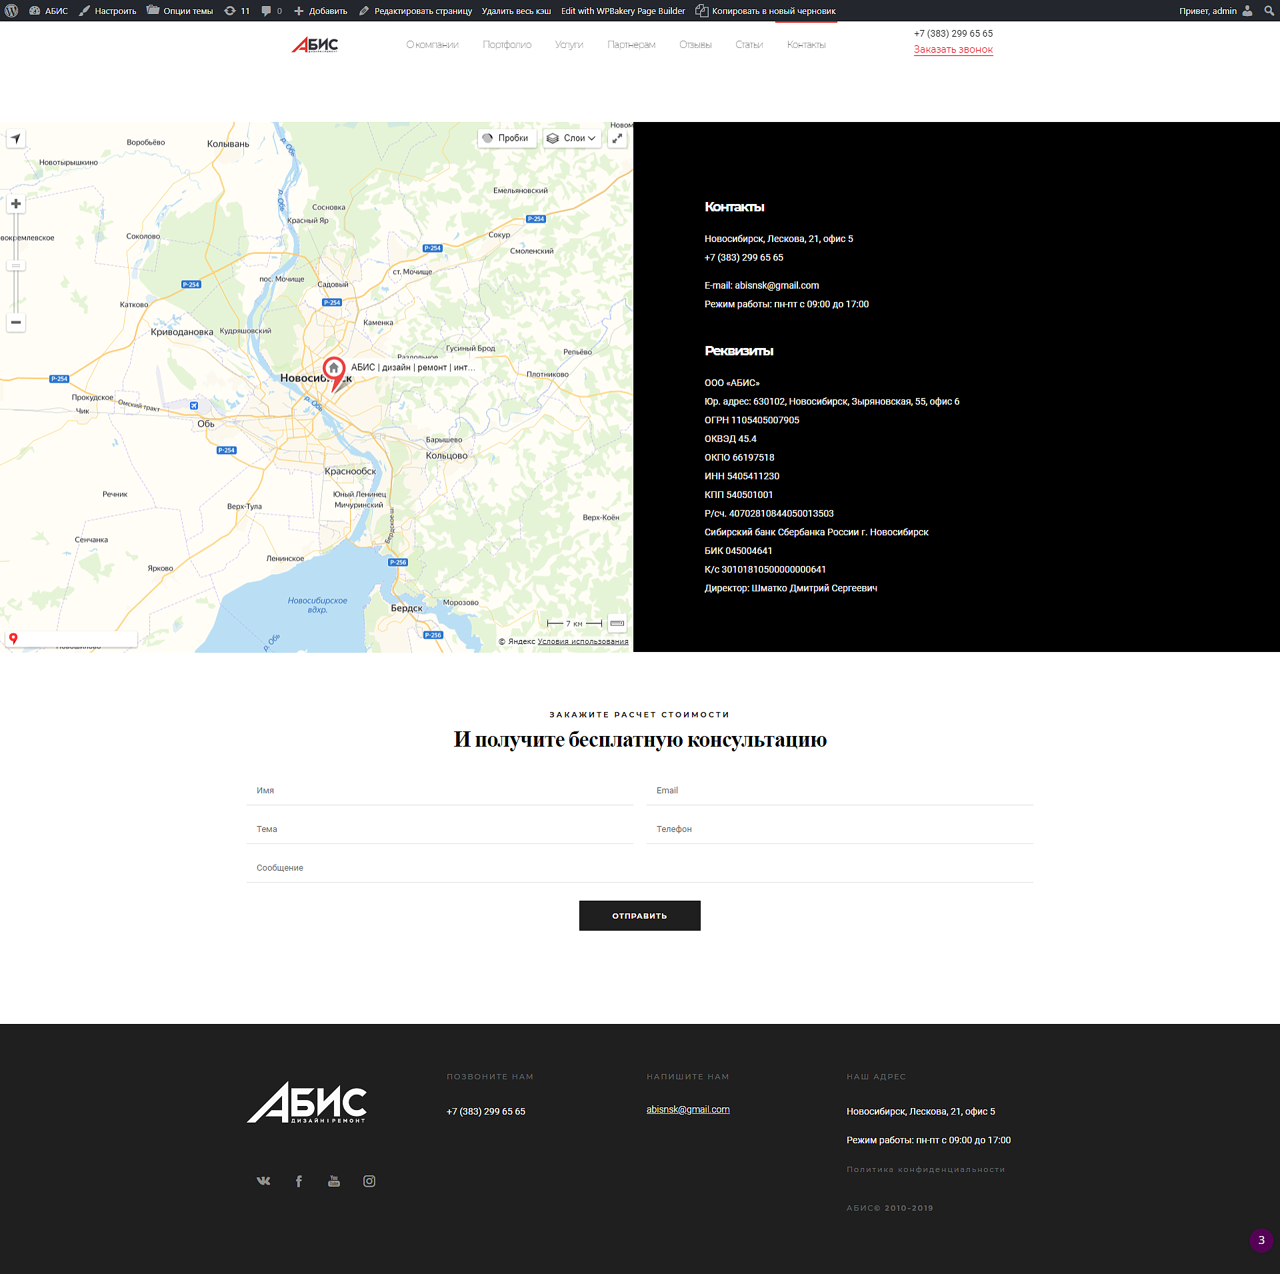
Task: Open the Привет, admin account menu
Action: click(1215, 11)
